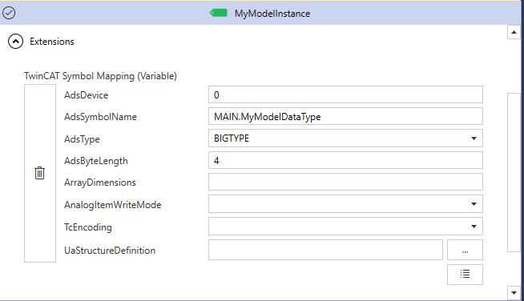Open the AdsType BIGTYPE dropdown

tap(345, 138)
